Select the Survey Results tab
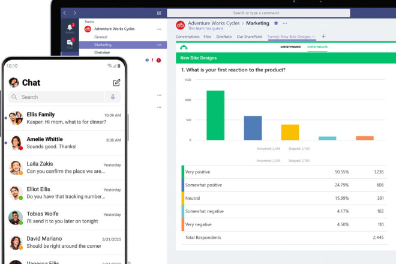The image size is (396, 264). 317,47
